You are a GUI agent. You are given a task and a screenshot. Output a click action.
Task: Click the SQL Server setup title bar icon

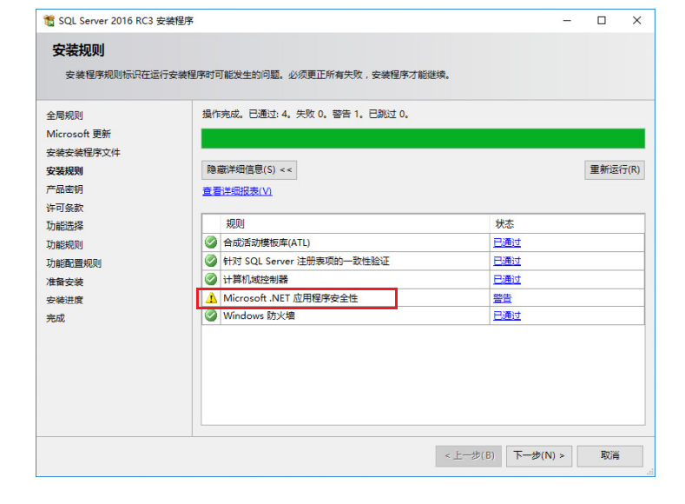49,20
